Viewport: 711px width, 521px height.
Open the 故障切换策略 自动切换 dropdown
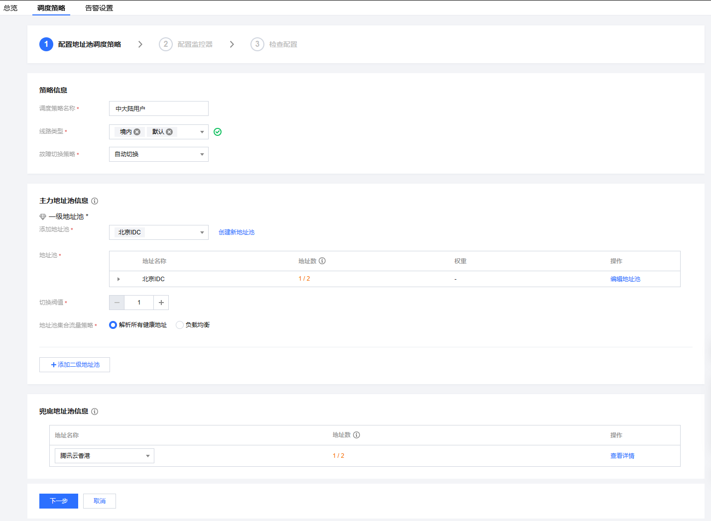click(159, 154)
